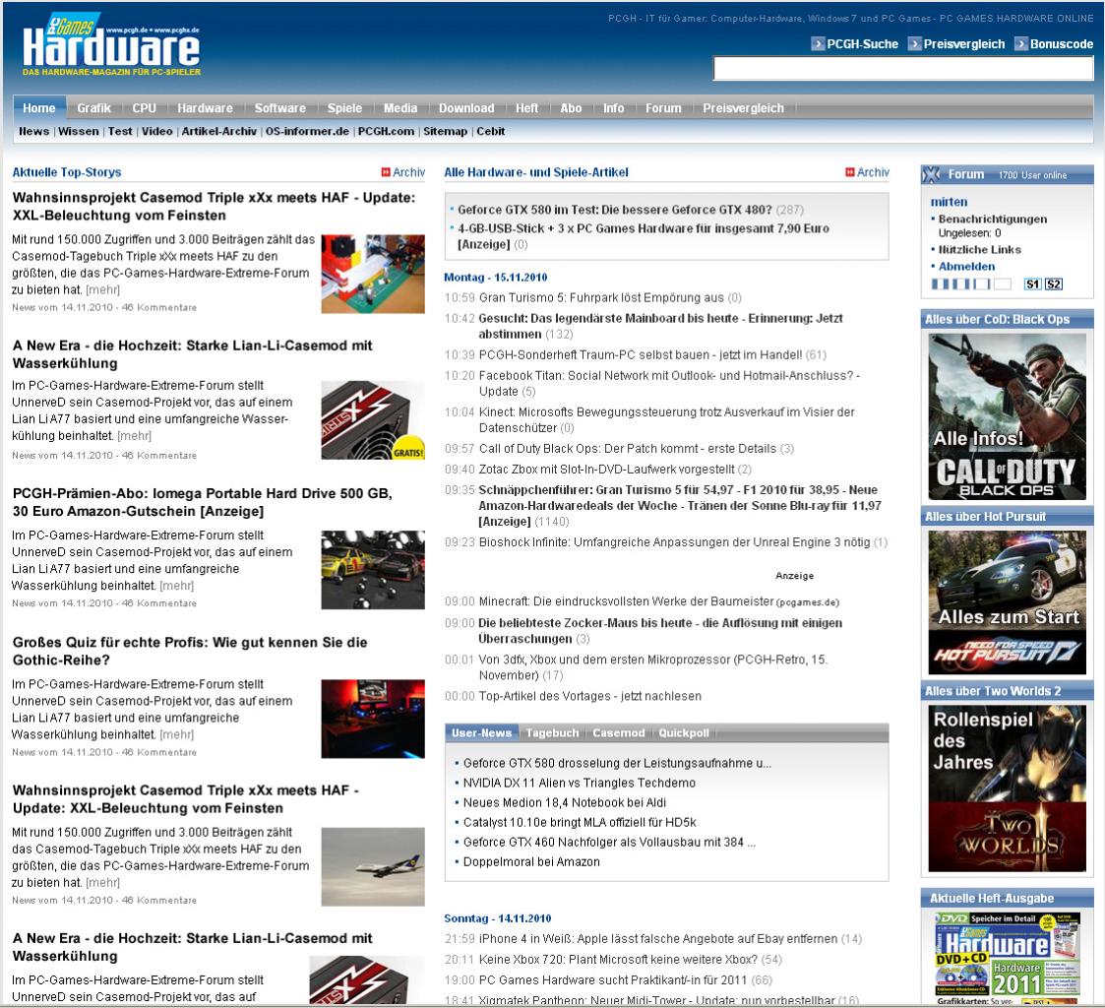1105x1008 pixels.
Task: Open the Zotac Zbox article
Action: tap(606, 470)
